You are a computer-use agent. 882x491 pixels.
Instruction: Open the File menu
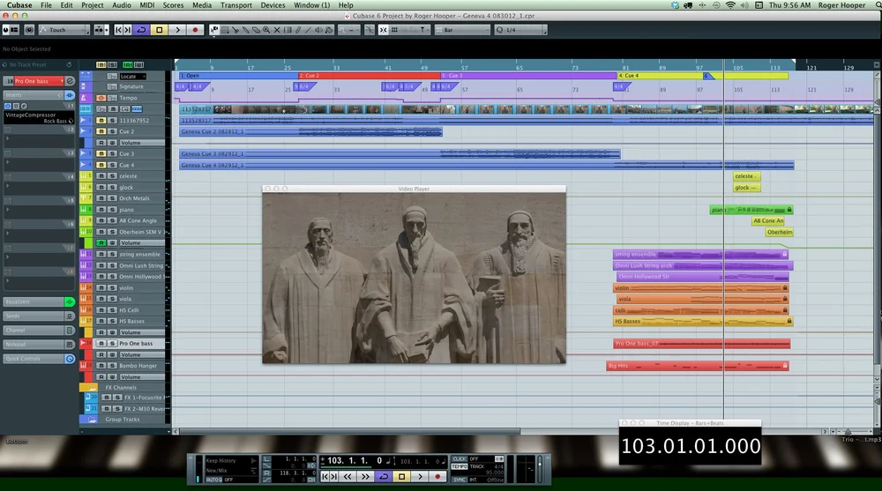[46, 5]
